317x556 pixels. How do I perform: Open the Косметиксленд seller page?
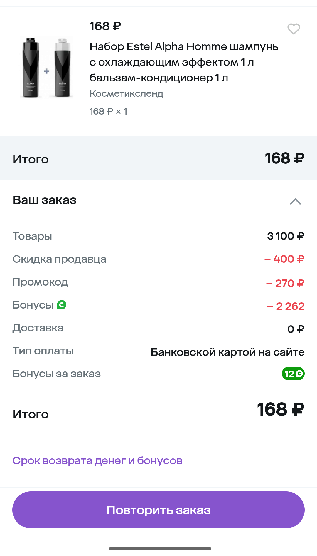[x=126, y=93]
